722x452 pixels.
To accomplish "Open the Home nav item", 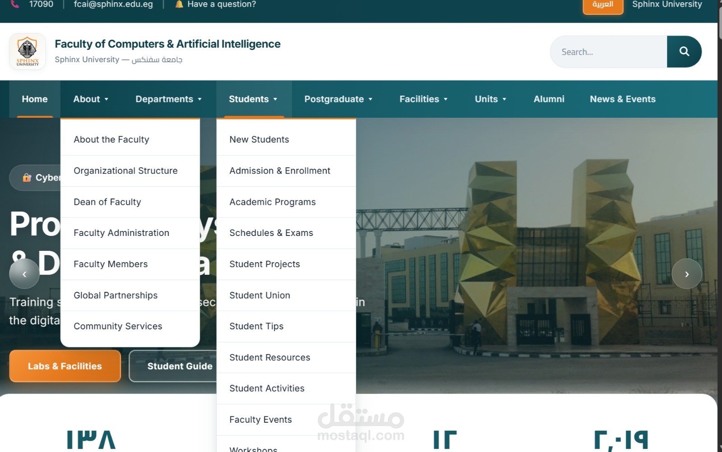I will click(35, 99).
